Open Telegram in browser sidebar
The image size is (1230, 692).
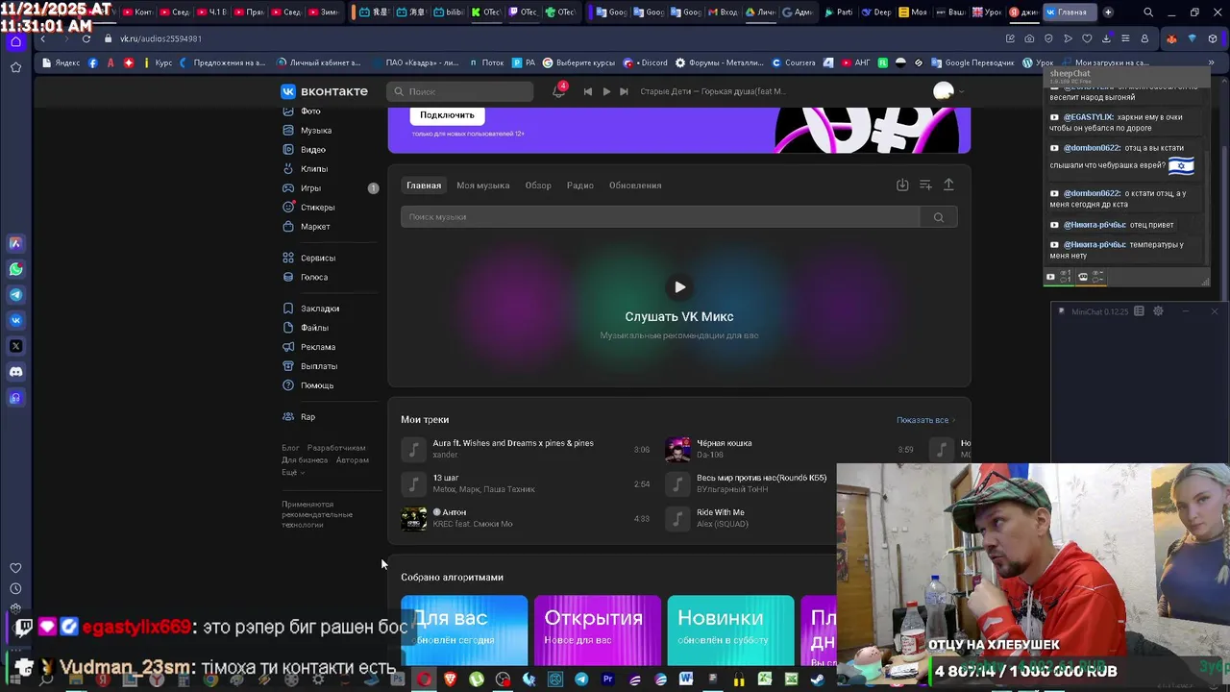pyautogui.click(x=15, y=295)
